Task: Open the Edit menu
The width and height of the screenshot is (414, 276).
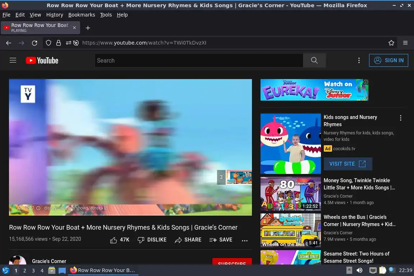Action: (20, 15)
